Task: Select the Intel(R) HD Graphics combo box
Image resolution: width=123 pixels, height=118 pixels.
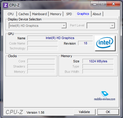Action: 38,26
